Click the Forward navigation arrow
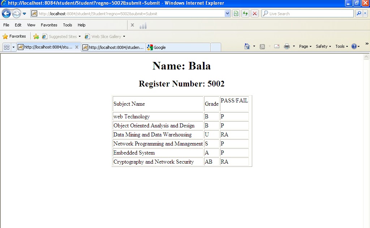Screen dimensions: 370x228 click(x=17, y=13)
